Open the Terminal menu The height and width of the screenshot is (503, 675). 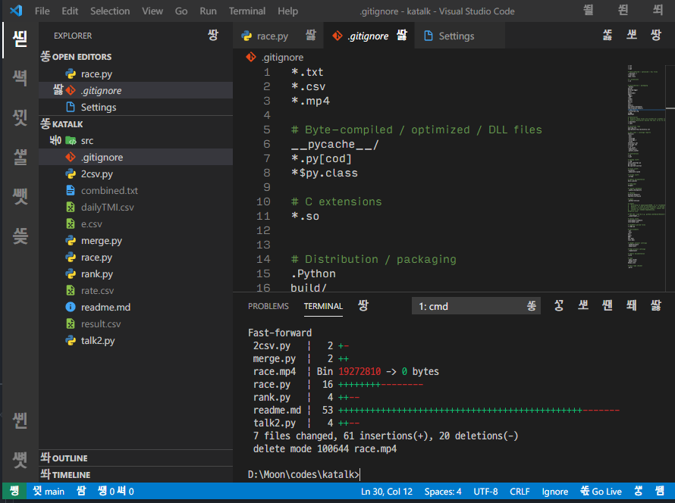tap(247, 11)
